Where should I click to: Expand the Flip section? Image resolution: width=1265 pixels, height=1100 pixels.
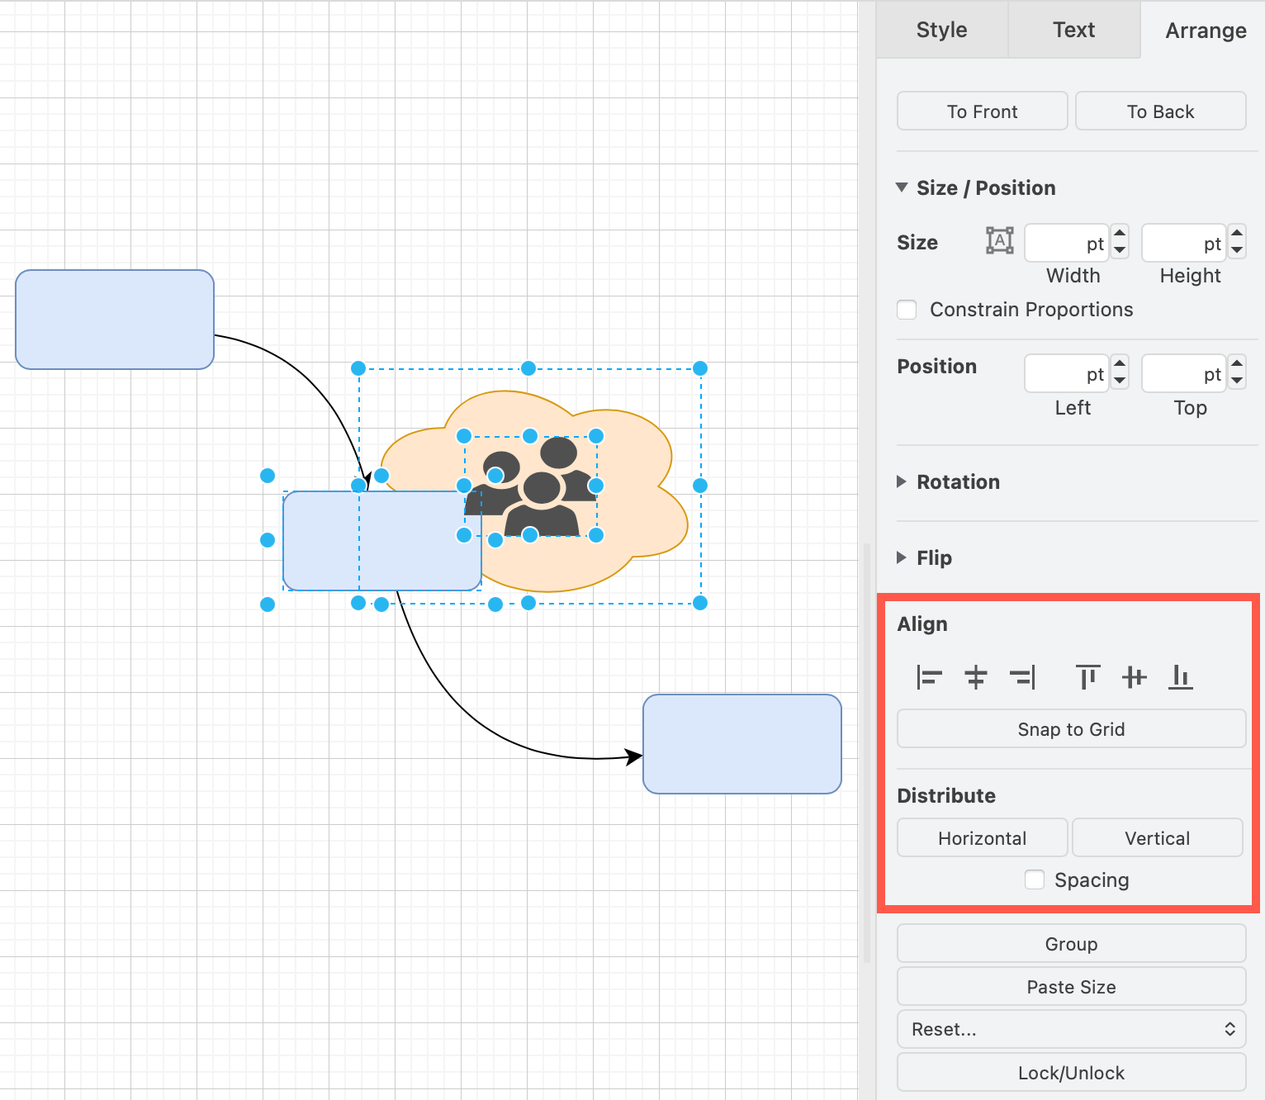[902, 557]
